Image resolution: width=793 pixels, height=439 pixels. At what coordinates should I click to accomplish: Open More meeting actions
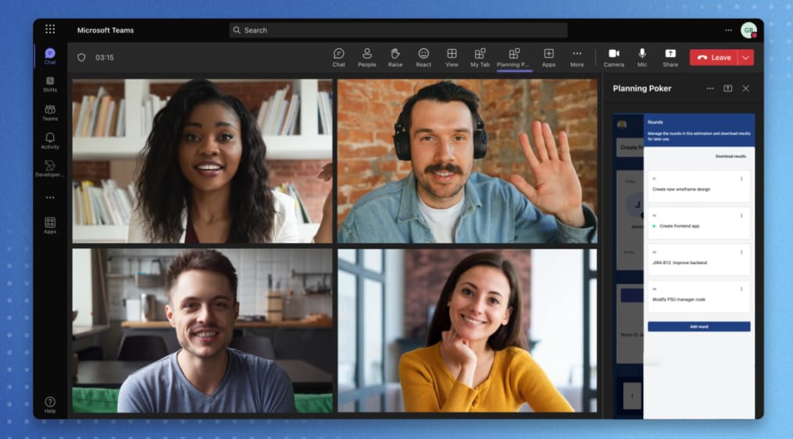(x=577, y=58)
